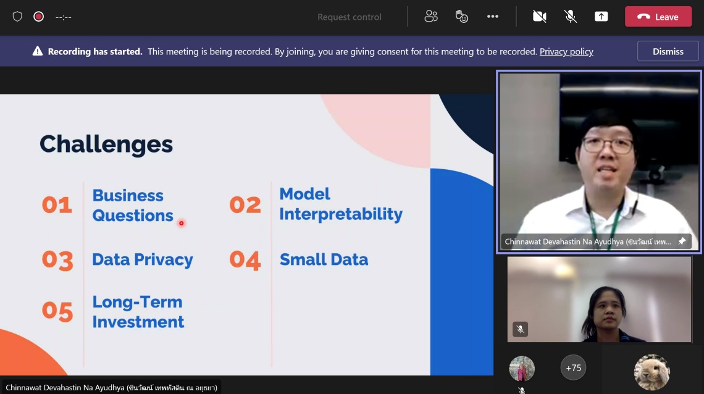Click the rabbit avatar participant
Viewport: 704px width, 394px height.
(652, 372)
